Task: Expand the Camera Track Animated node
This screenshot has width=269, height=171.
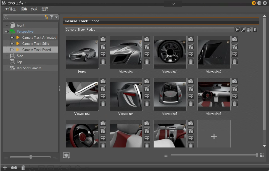Action: click(12, 38)
